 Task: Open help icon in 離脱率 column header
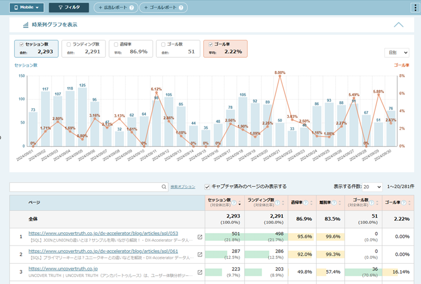[x=334, y=203]
